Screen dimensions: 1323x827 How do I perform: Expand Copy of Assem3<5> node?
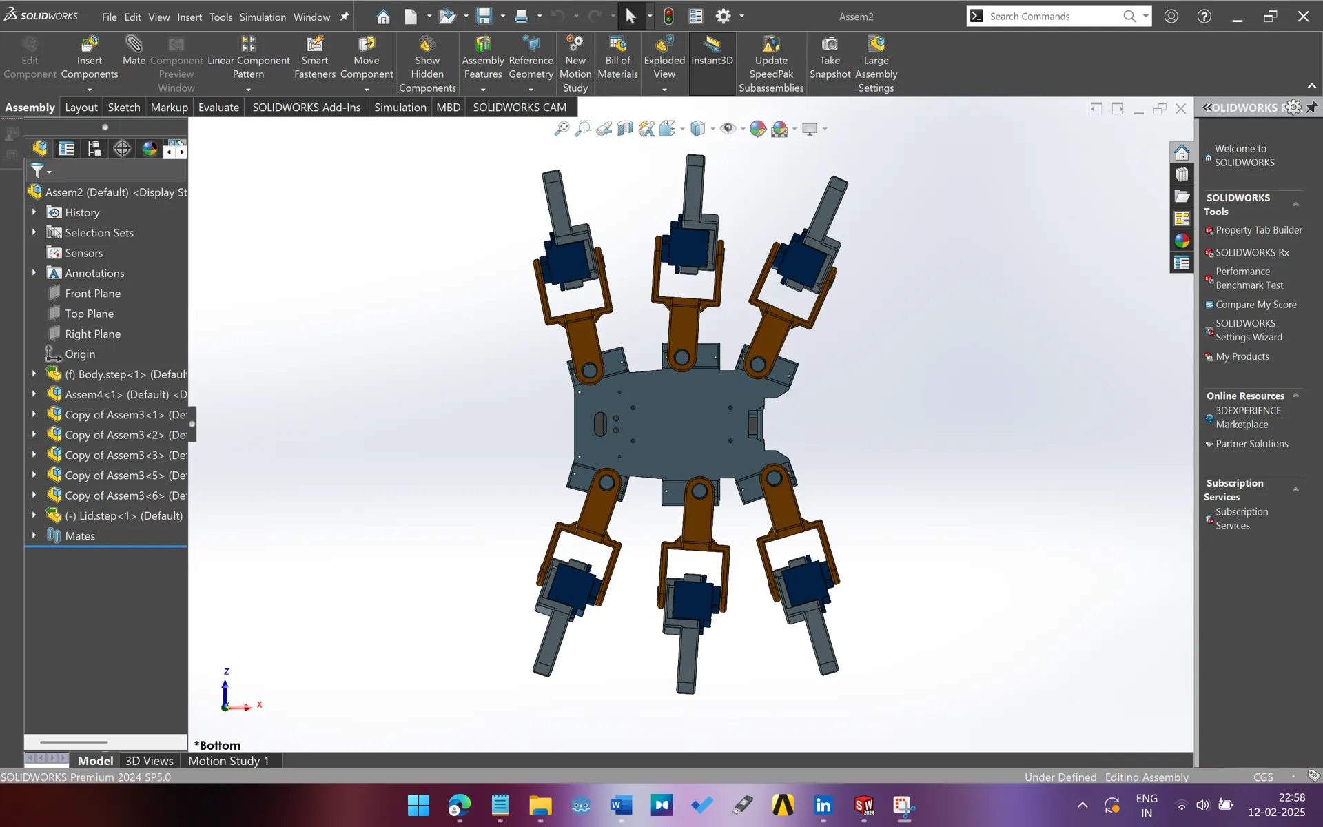34,475
